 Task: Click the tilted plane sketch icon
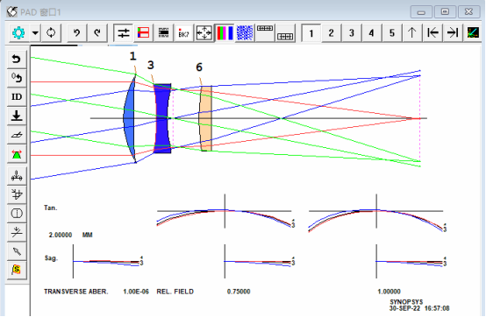point(17,135)
